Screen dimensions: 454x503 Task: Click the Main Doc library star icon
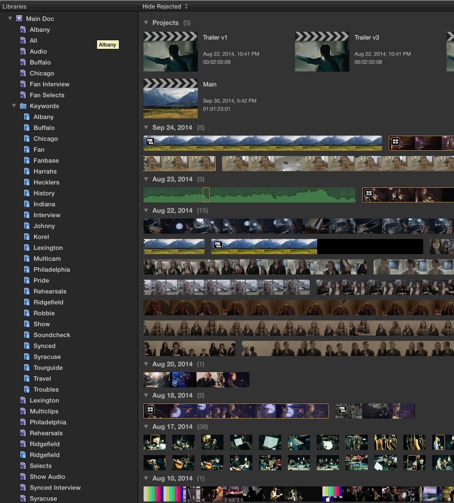19,18
